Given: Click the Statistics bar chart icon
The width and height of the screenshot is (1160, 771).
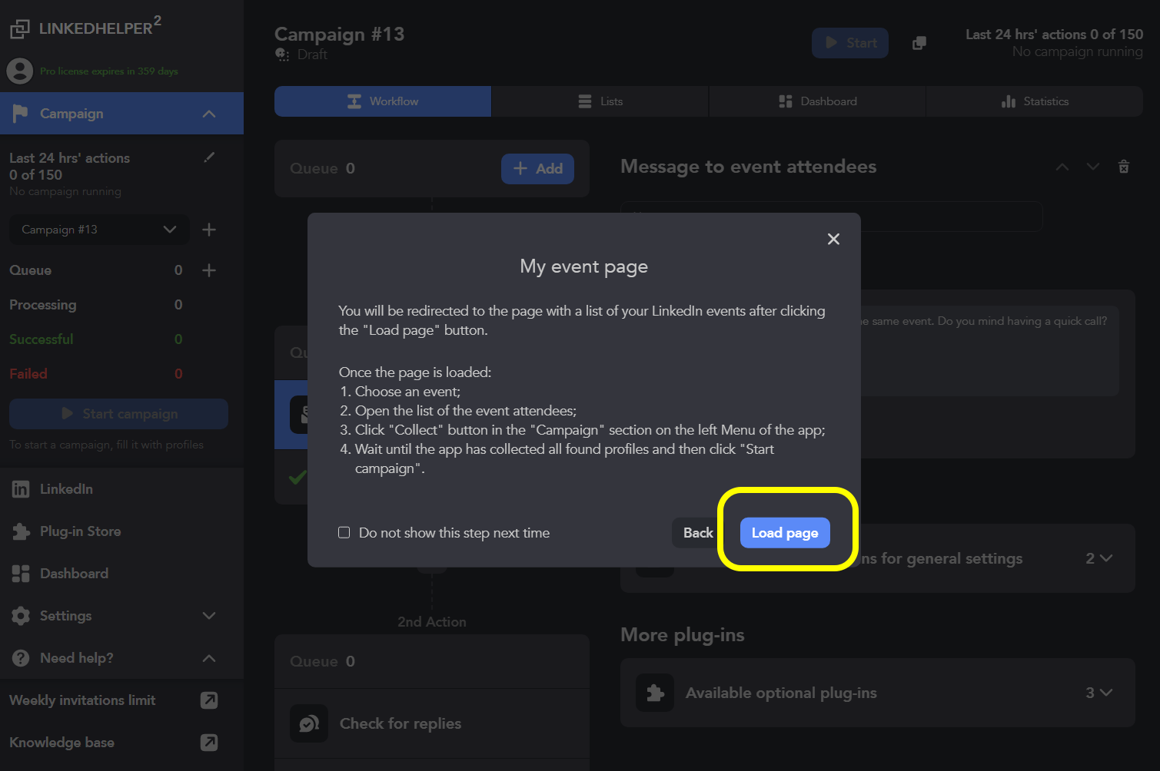Looking at the screenshot, I should (1009, 101).
